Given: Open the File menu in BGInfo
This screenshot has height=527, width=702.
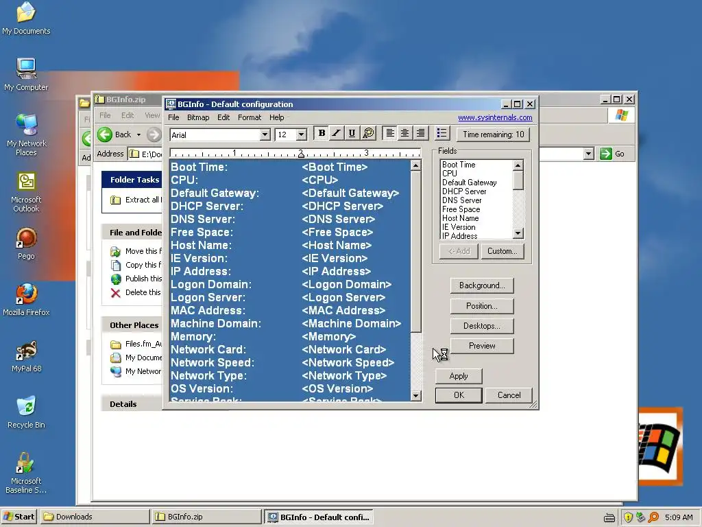Looking at the screenshot, I should (x=173, y=117).
